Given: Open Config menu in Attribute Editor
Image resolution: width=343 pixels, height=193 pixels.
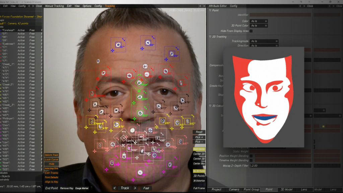Looking at the screenshot, I should click(233, 6).
